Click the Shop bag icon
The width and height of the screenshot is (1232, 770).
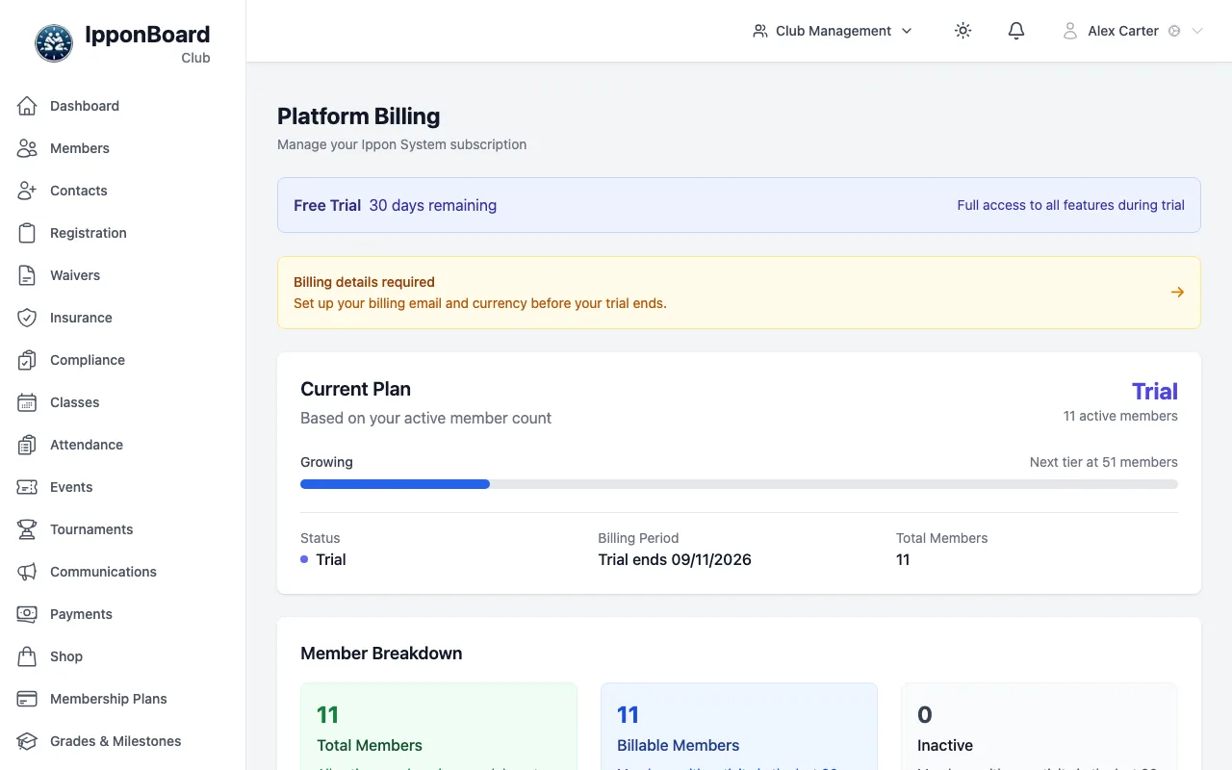pos(27,656)
